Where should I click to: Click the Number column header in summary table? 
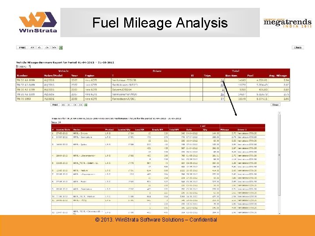coord(22,76)
